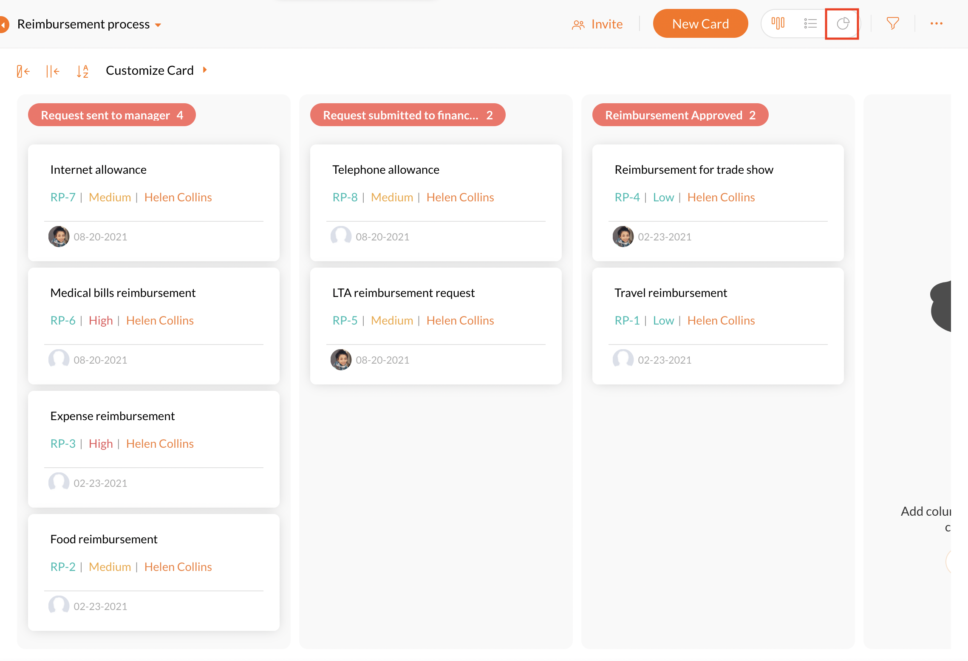The image size is (968, 661).
Task: Open the filter funnel icon
Action: 892,23
